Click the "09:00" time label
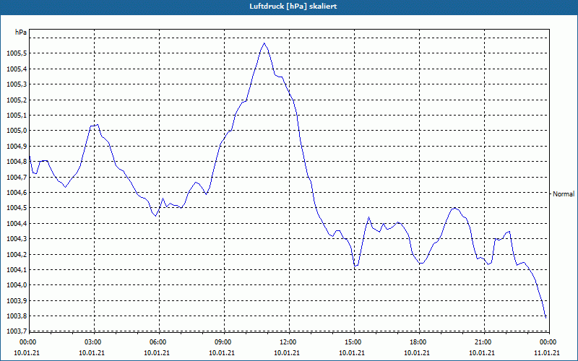Screen dimensions: 578x361 click(x=223, y=342)
